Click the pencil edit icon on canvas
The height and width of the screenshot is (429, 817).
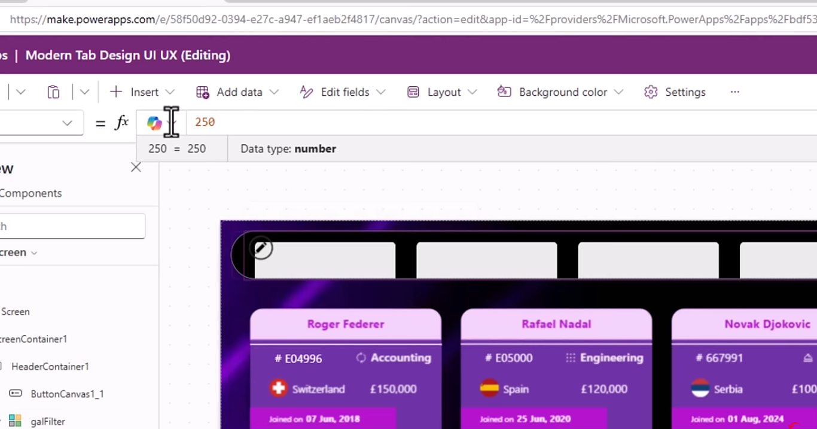261,248
